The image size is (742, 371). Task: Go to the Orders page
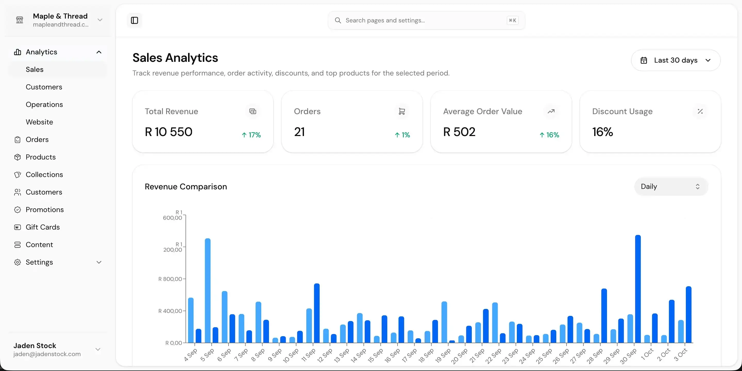(x=58, y=140)
